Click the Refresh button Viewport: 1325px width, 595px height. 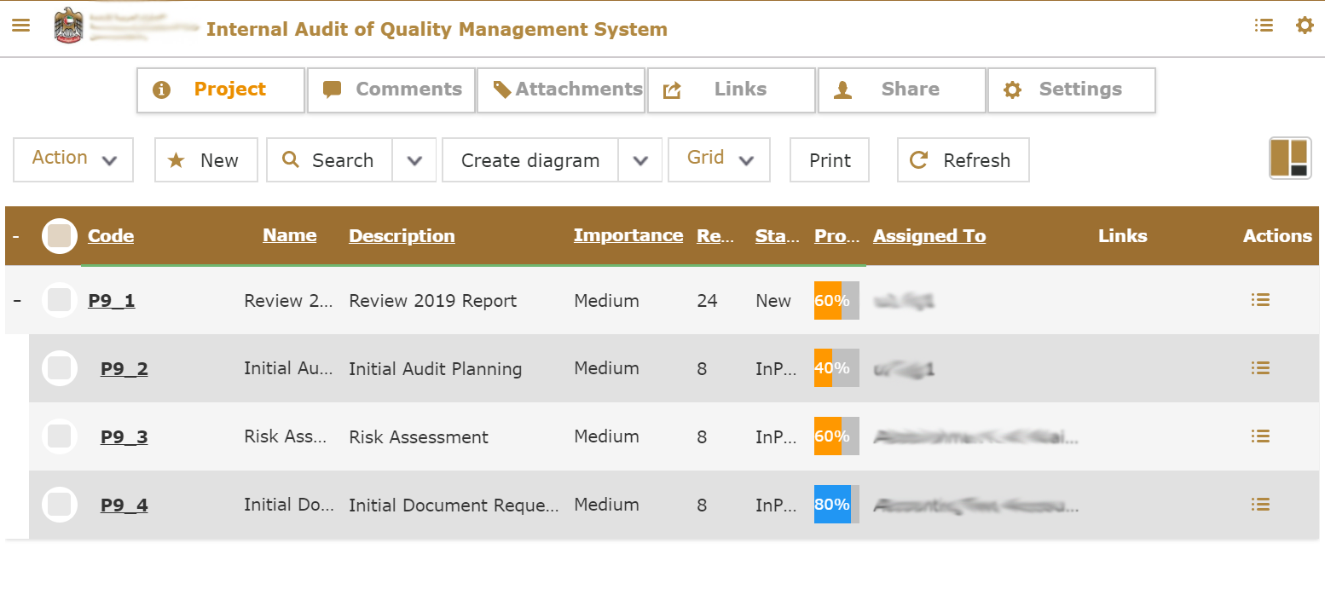(963, 160)
